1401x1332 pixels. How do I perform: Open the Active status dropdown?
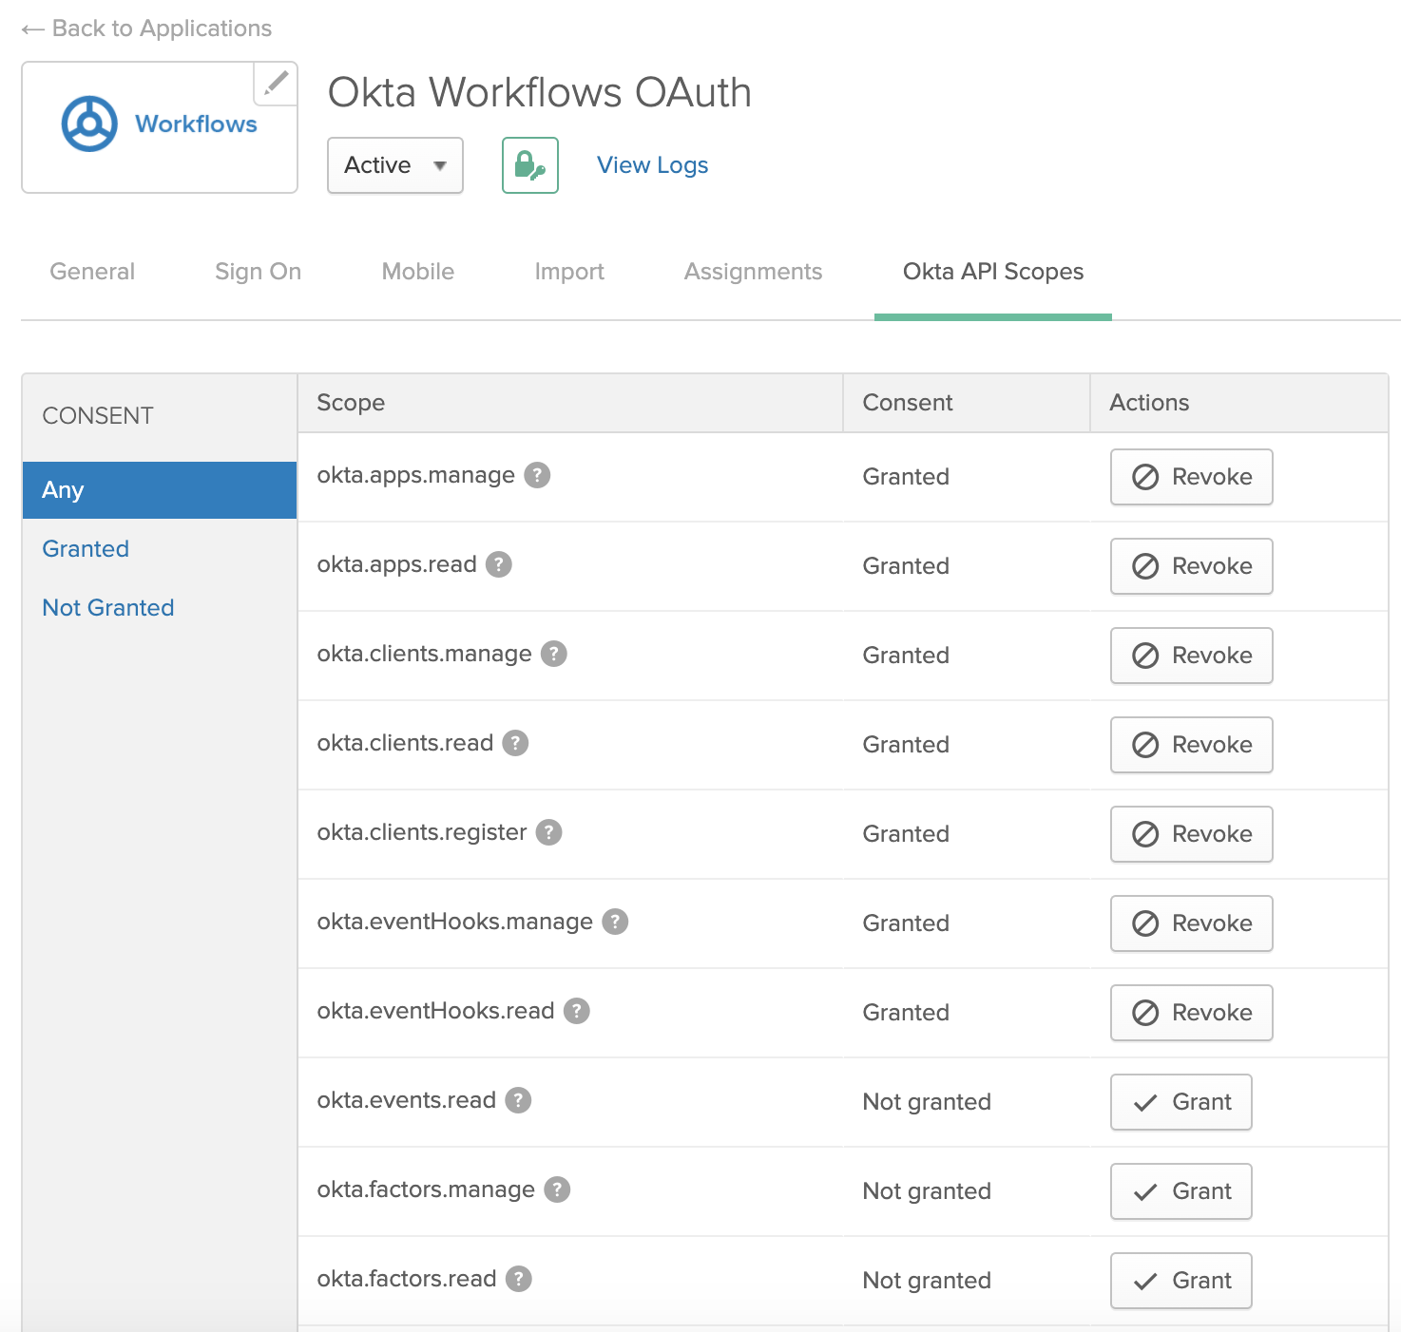(x=394, y=165)
